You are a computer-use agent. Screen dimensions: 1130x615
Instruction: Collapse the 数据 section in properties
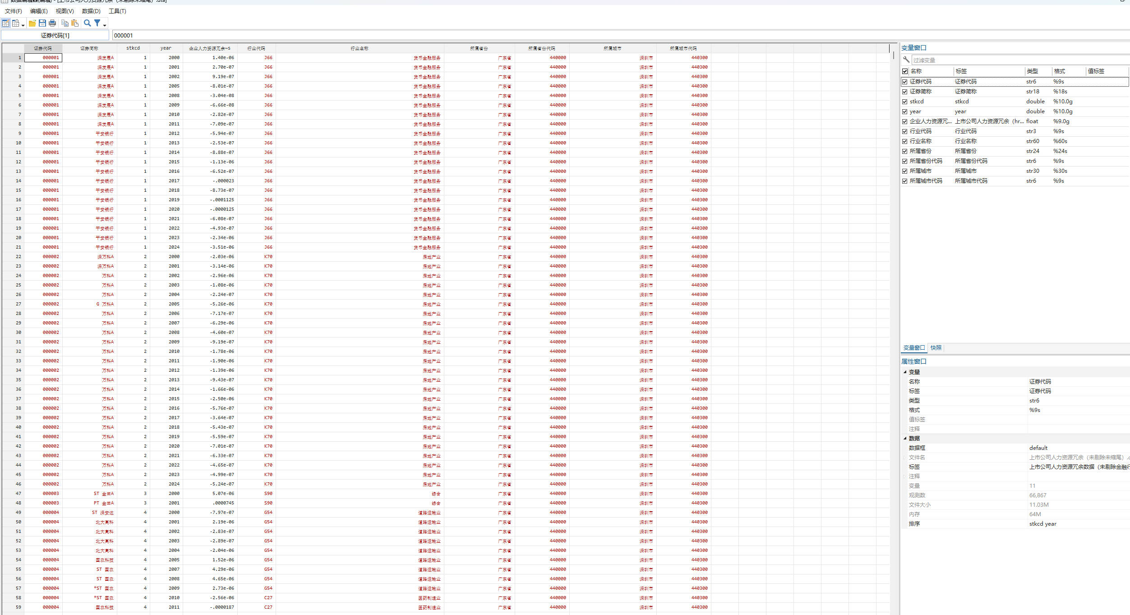pyautogui.click(x=904, y=439)
